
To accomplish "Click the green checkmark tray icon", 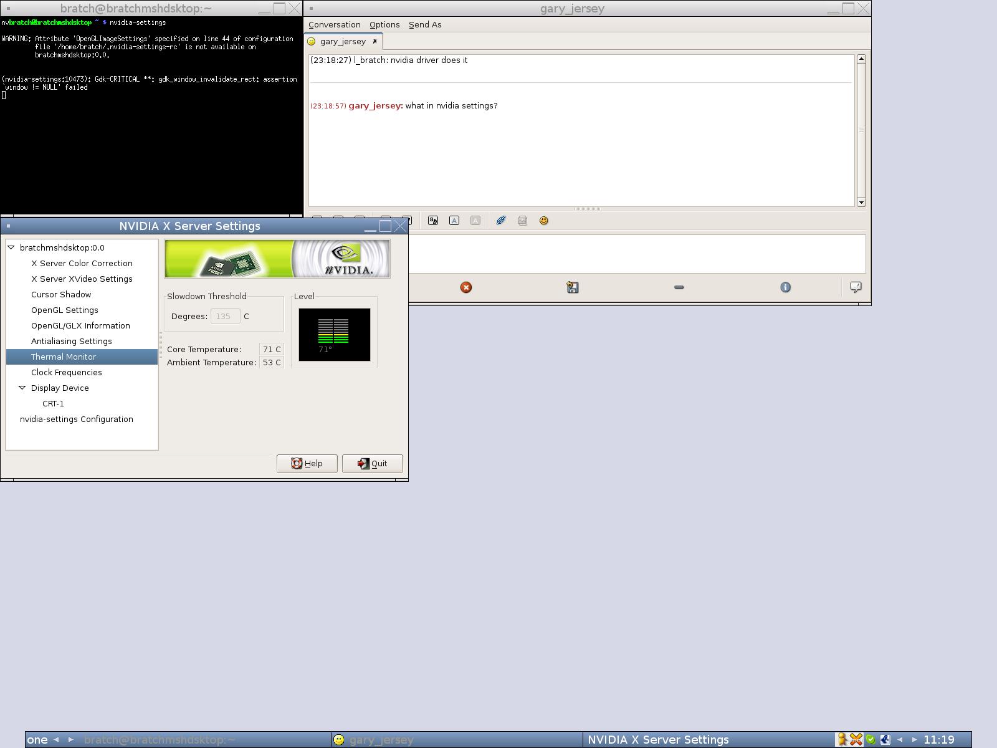I will pyautogui.click(x=871, y=740).
